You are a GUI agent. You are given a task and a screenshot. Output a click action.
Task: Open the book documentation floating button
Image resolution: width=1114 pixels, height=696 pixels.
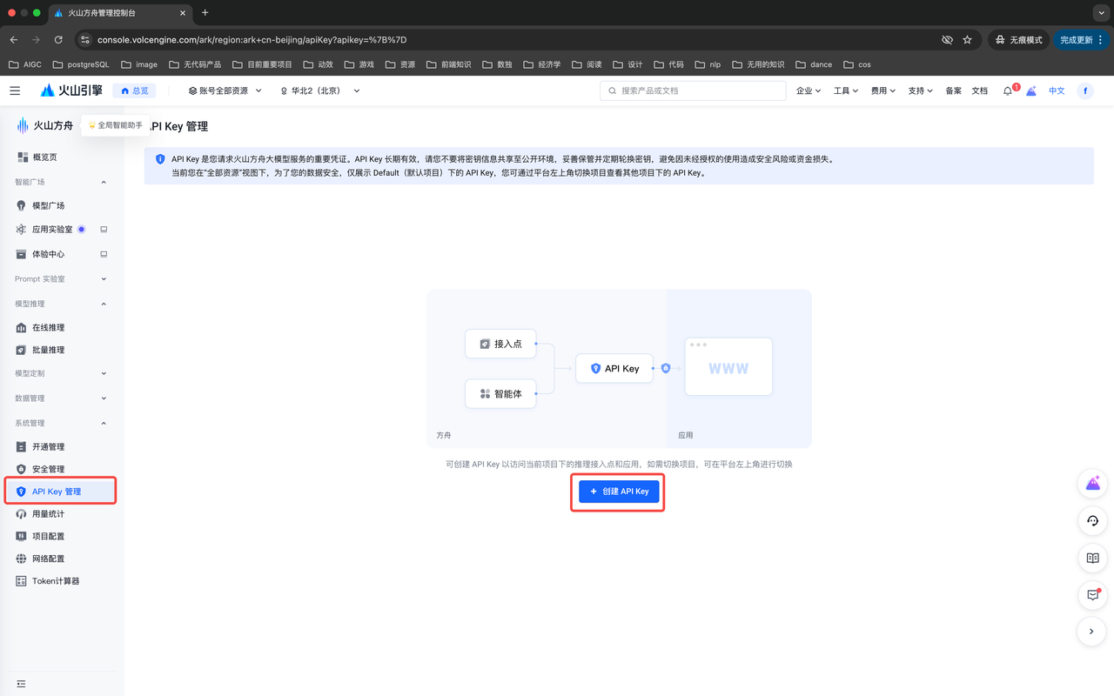tap(1092, 558)
